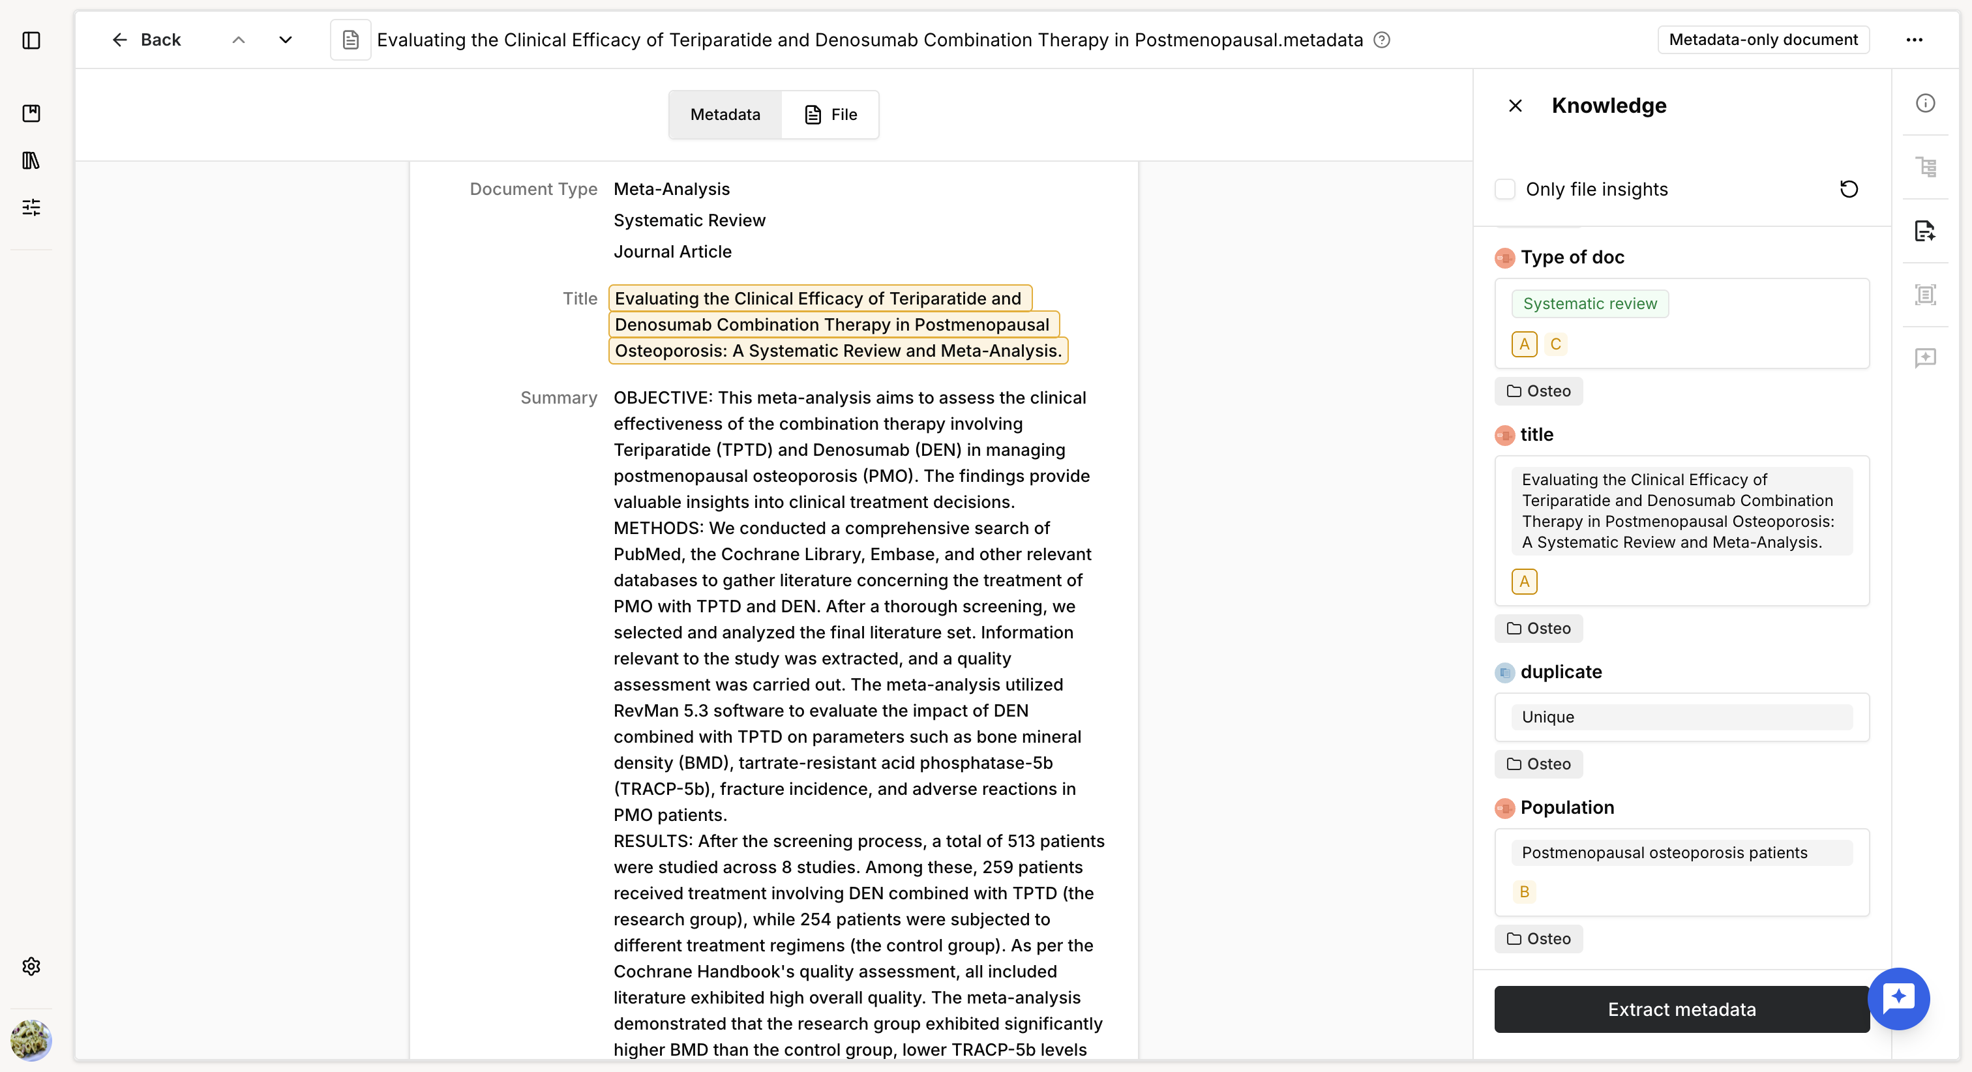Image resolution: width=1972 pixels, height=1072 pixels.
Task: Open the Osteo folder under duplicate
Action: click(1539, 764)
